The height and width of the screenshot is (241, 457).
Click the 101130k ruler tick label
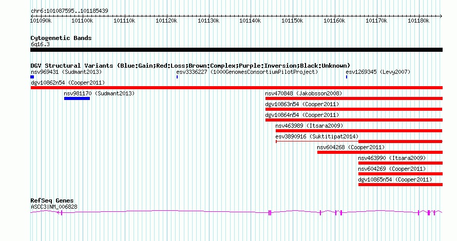point(208,21)
